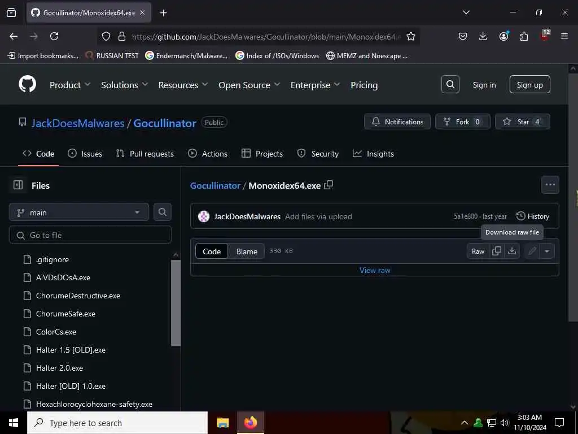Open the commit History link
The height and width of the screenshot is (434, 578).
click(x=533, y=216)
